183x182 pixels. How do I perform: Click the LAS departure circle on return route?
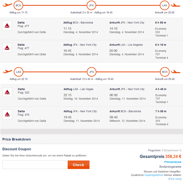click(19, 72)
